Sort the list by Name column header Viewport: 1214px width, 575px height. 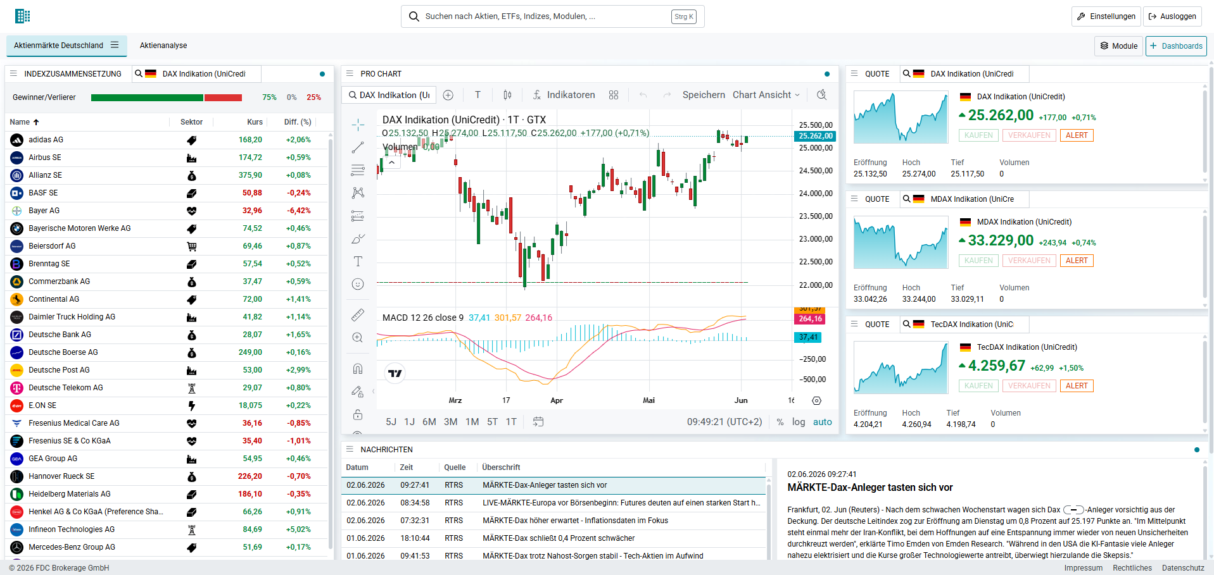pos(24,122)
